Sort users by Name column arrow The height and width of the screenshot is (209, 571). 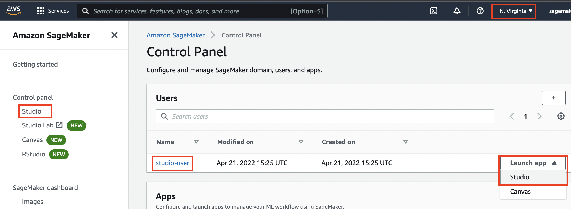196,142
